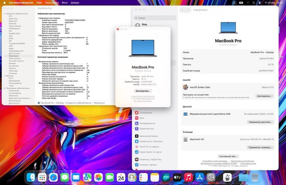This screenshot has height=185, width=286.
Task: Select Графіка/дисплеї in hardware list
Action: [16, 51]
